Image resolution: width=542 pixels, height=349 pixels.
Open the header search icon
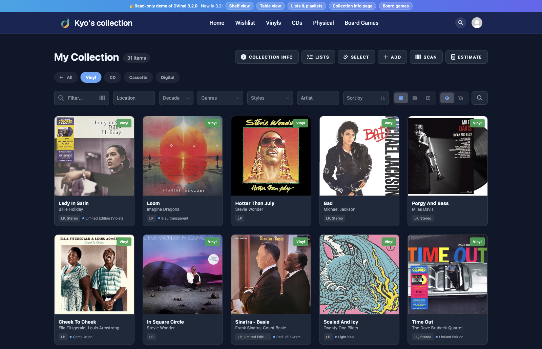(x=461, y=23)
